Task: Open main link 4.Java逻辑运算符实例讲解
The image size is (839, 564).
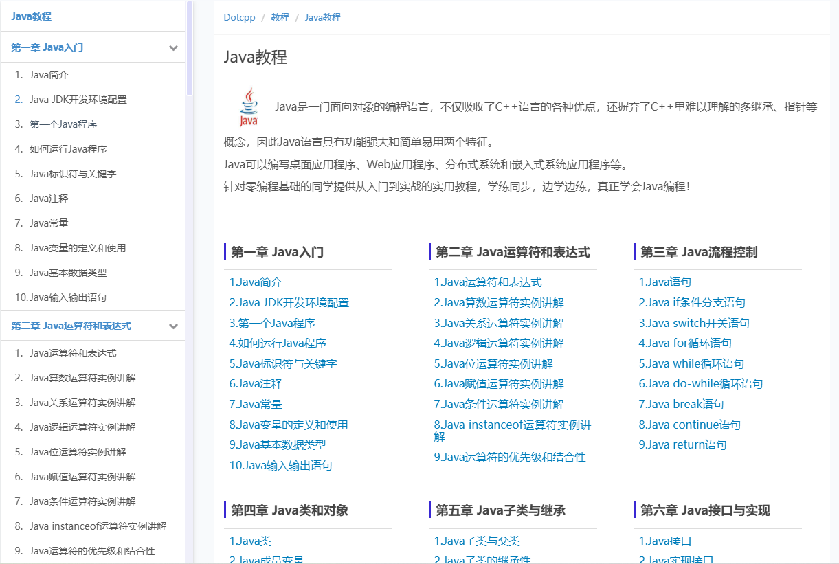Action: coord(499,343)
